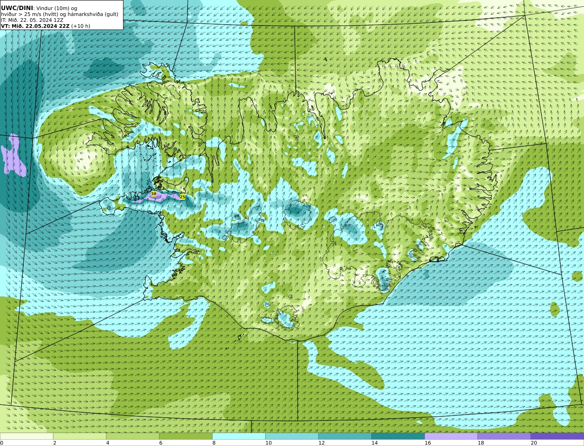
Task: Click the legend scale label '10'
Action: tap(268, 443)
